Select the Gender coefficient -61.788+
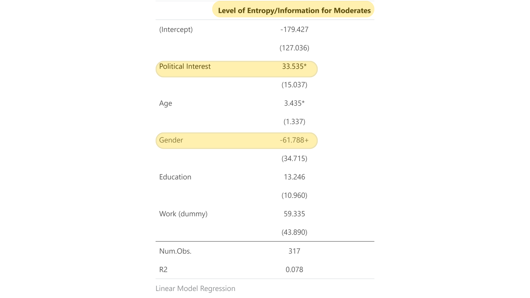This screenshot has width=530, height=298. pyautogui.click(x=294, y=140)
